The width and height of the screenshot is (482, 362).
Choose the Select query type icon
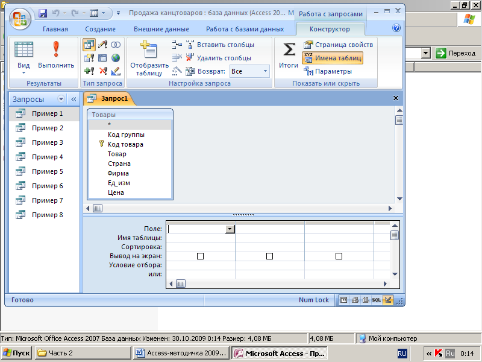pos(89,45)
